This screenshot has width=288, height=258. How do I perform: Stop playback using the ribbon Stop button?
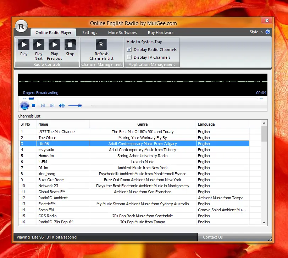point(70,47)
